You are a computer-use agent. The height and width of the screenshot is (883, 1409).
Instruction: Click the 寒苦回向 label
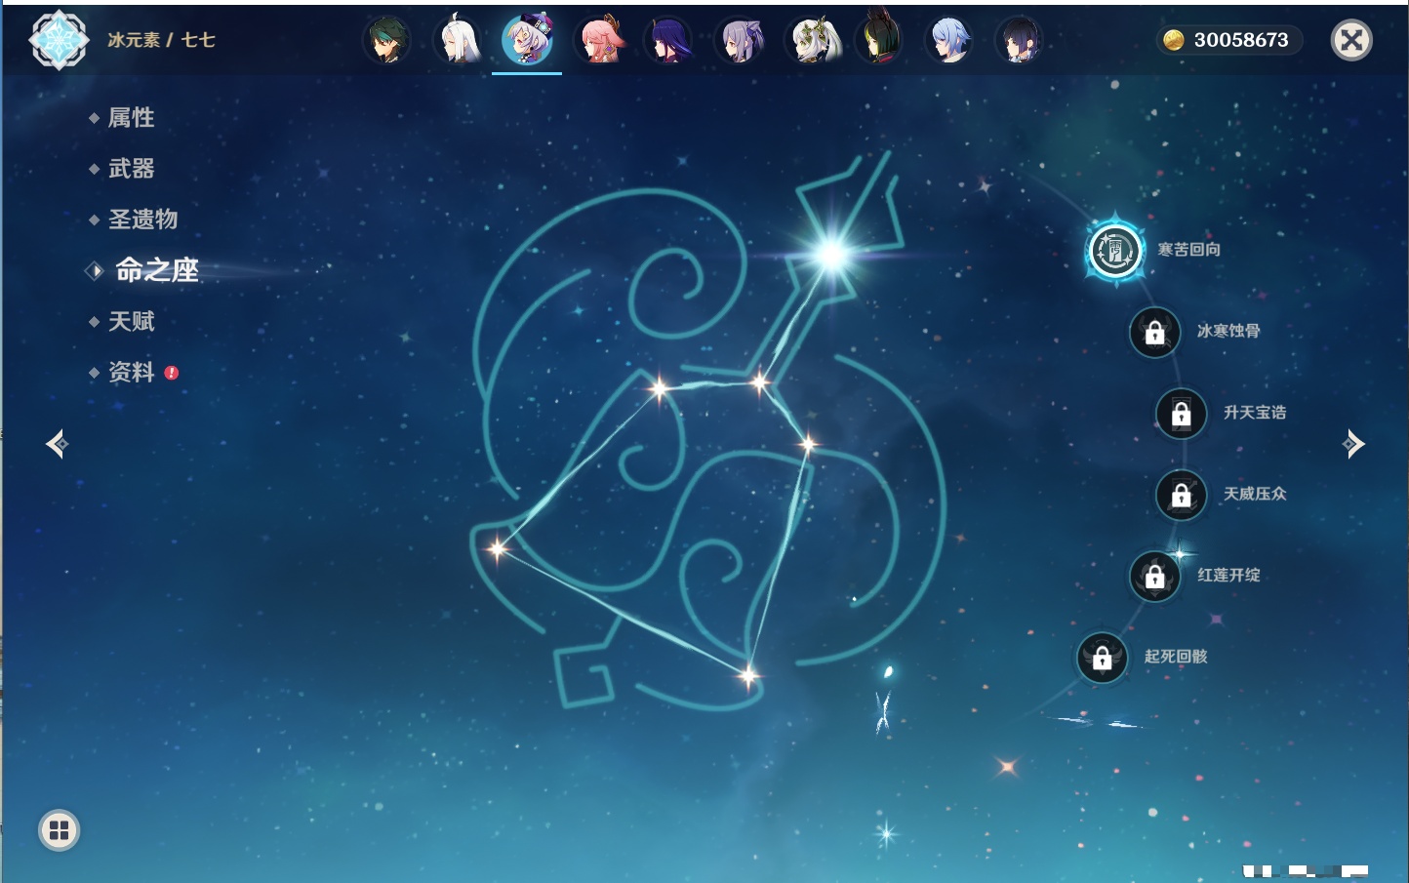click(x=1188, y=250)
